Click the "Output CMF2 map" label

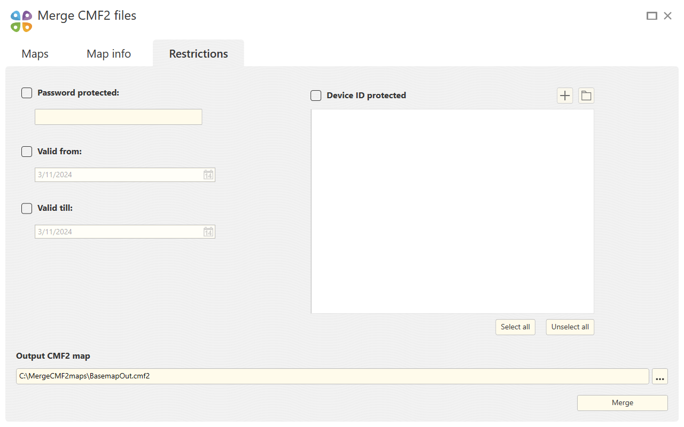[53, 356]
